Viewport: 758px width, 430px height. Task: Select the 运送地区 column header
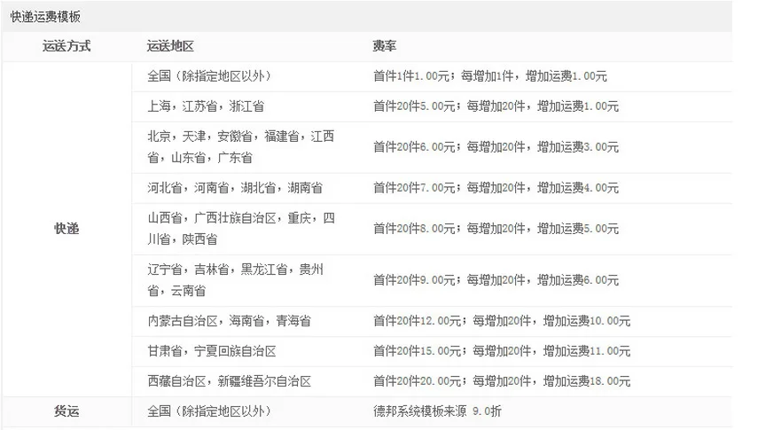(170, 46)
